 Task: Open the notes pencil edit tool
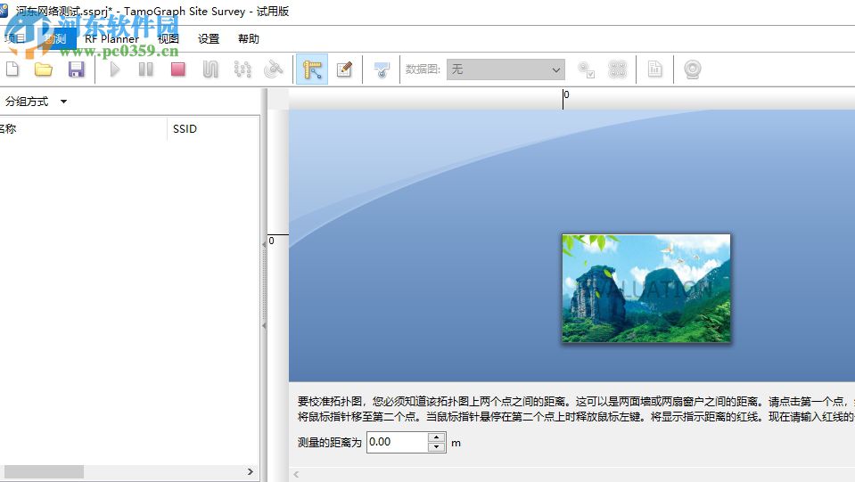tap(345, 69)
